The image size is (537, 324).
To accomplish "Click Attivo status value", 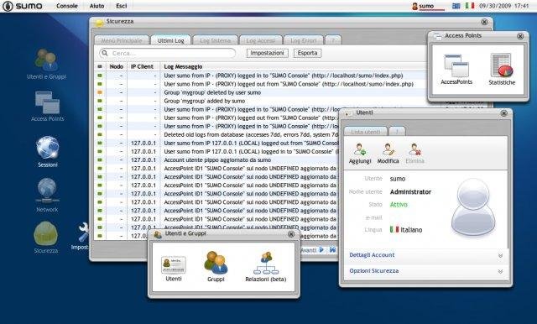I will coord(399,205).
